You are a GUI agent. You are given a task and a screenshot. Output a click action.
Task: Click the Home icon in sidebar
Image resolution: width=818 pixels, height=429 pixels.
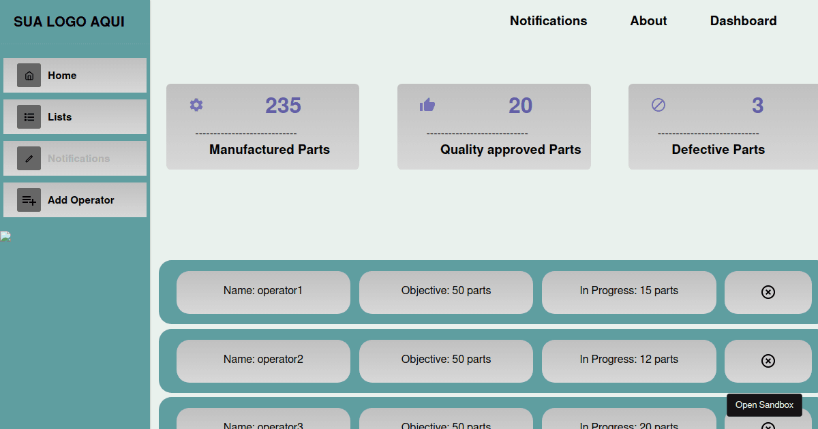29,76
